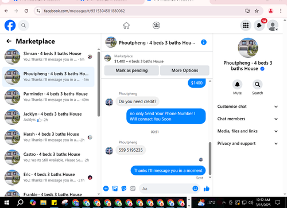
Task: Show hidden system tray icons chevron
Action: [x=224, y=202]
